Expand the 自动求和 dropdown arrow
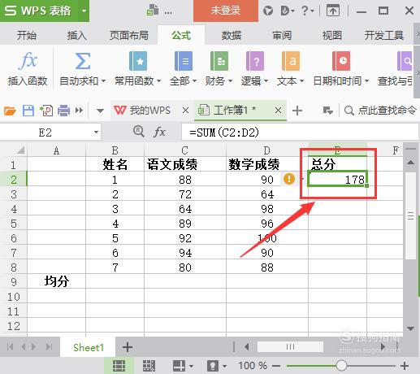 coord(103,80)
